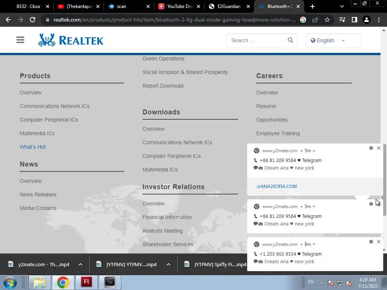Expand the middle 5m notification chevron
Image resolution: width=387 pixels, height=290 pixels.
coord(314,207)
